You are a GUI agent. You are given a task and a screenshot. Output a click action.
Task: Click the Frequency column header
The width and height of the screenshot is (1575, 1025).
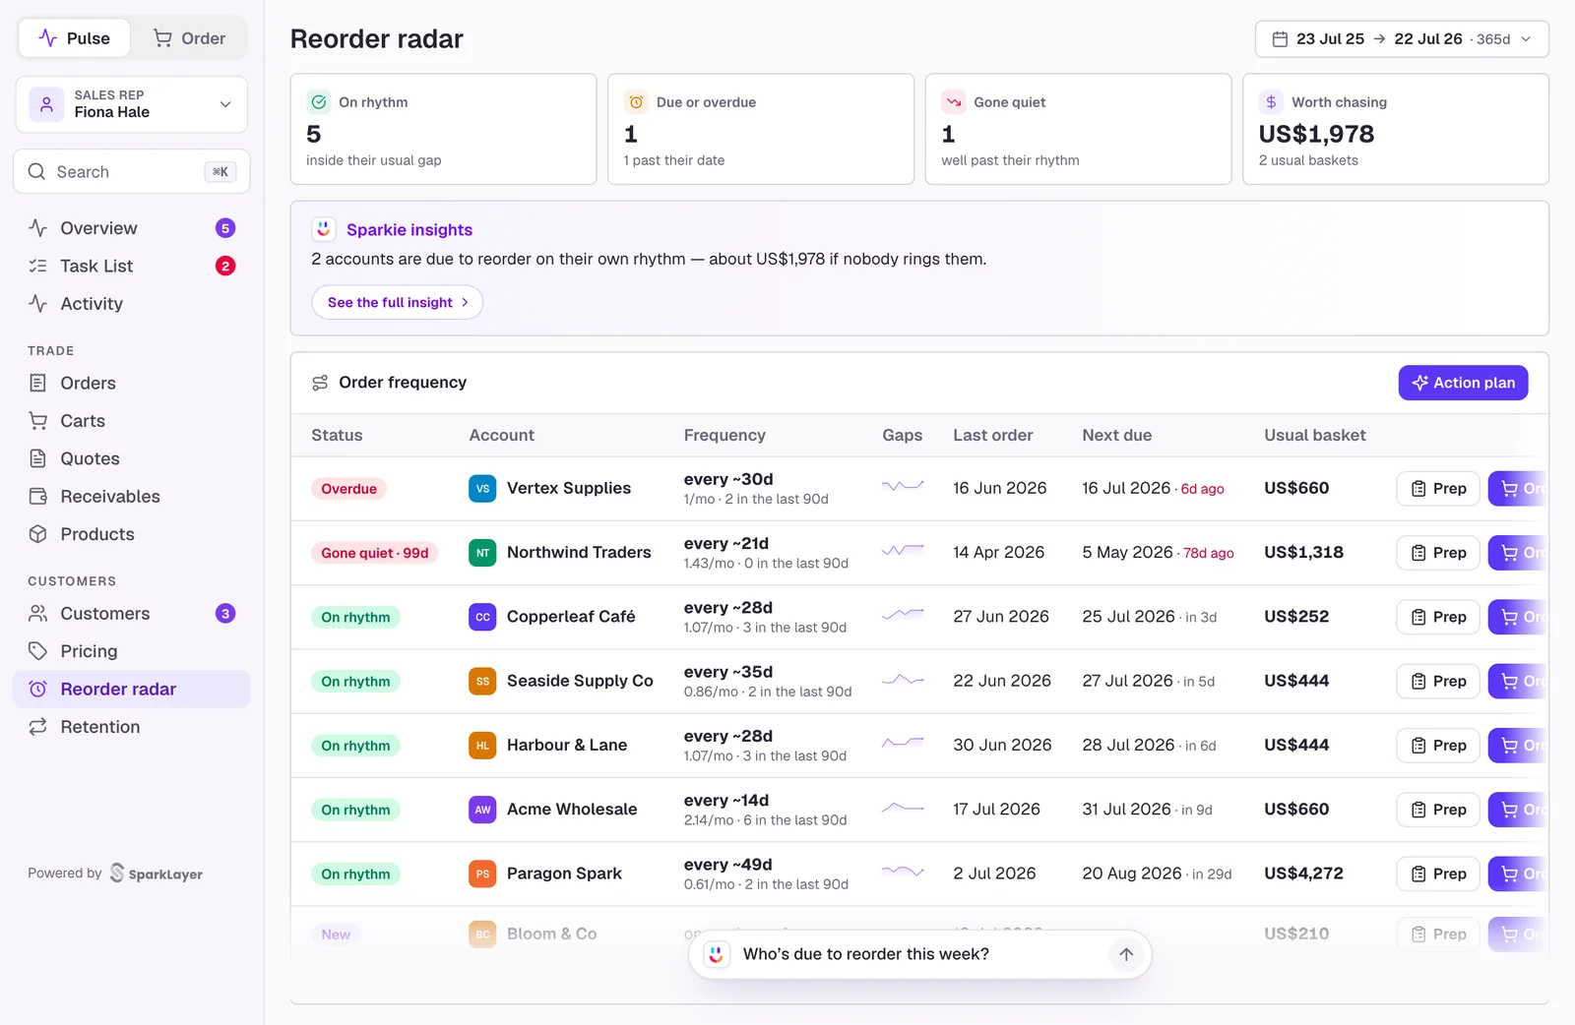click(x=724, y=436)
